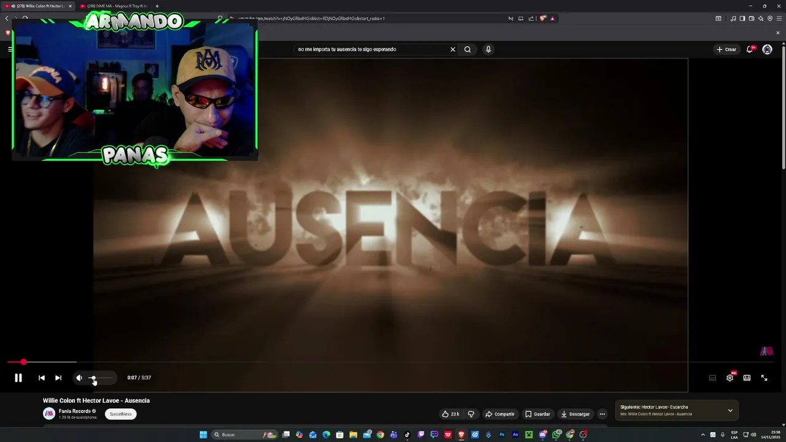Open the Fania Records channel link
Screen dimensions: 786x442
pyautogui.click(x=75, y=411)
